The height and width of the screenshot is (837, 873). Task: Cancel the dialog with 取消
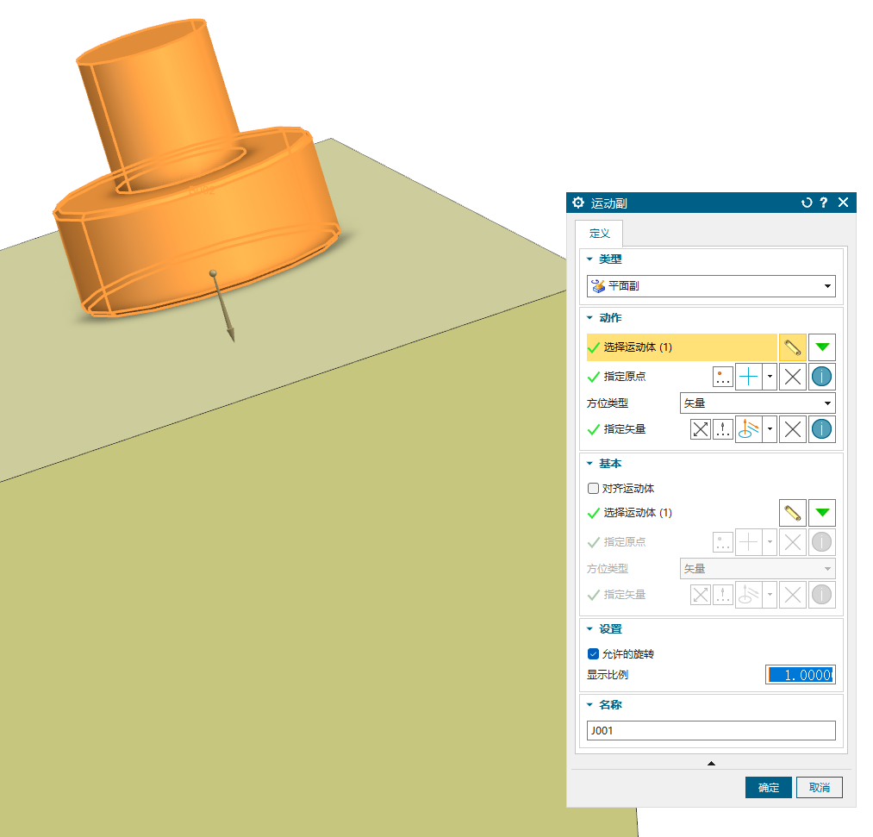click(819, 788)
